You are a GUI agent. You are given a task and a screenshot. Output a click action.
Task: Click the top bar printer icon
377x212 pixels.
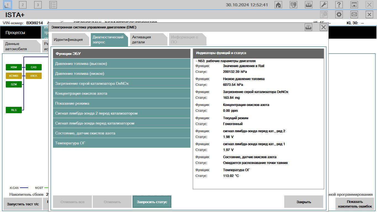tap(309, 5)
